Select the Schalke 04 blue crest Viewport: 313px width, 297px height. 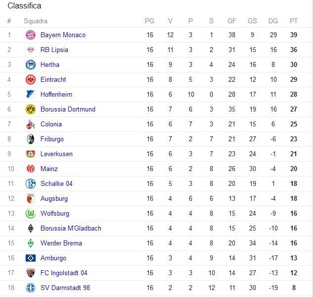31,184
